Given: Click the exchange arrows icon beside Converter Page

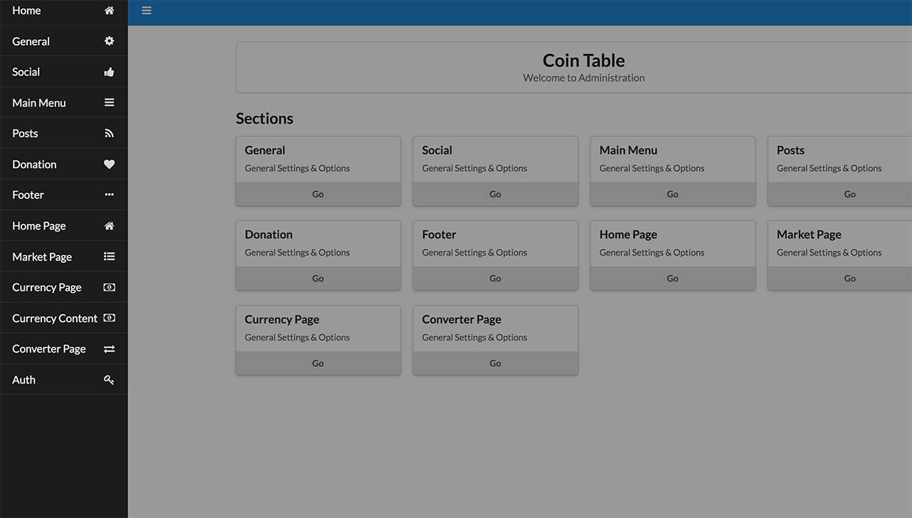Looking at the screenshot, I should 109,349.
